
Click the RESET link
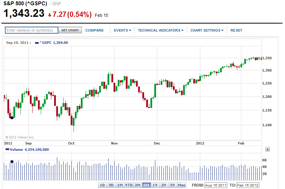[x=236, y=30]
